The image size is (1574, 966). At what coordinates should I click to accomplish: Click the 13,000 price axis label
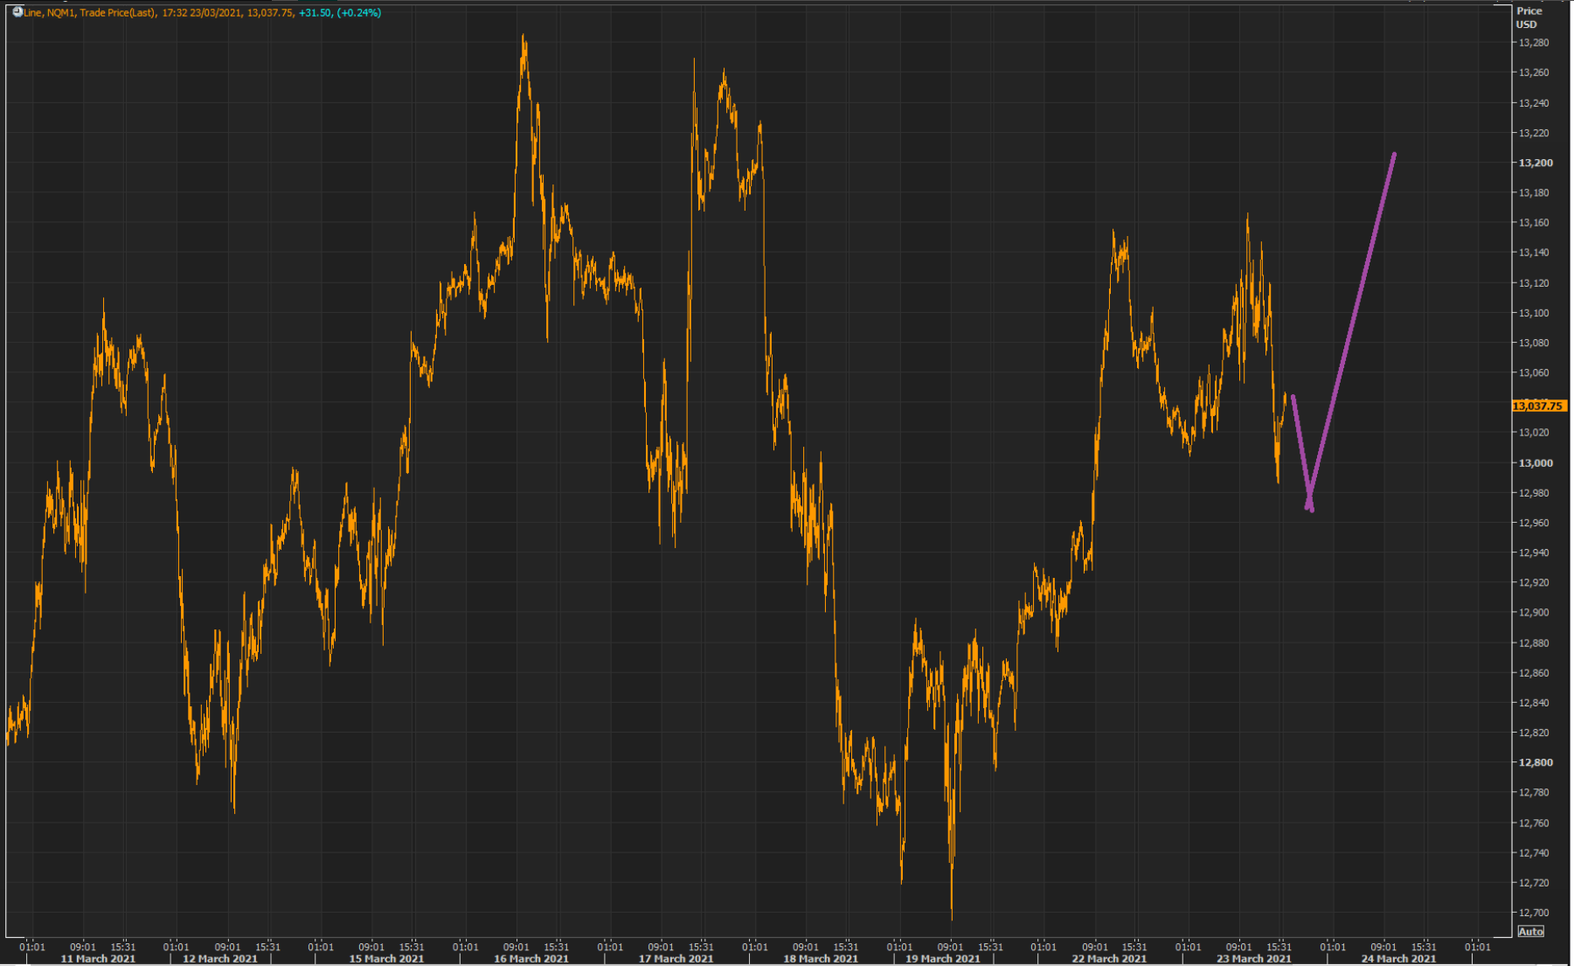point(1535,463)
